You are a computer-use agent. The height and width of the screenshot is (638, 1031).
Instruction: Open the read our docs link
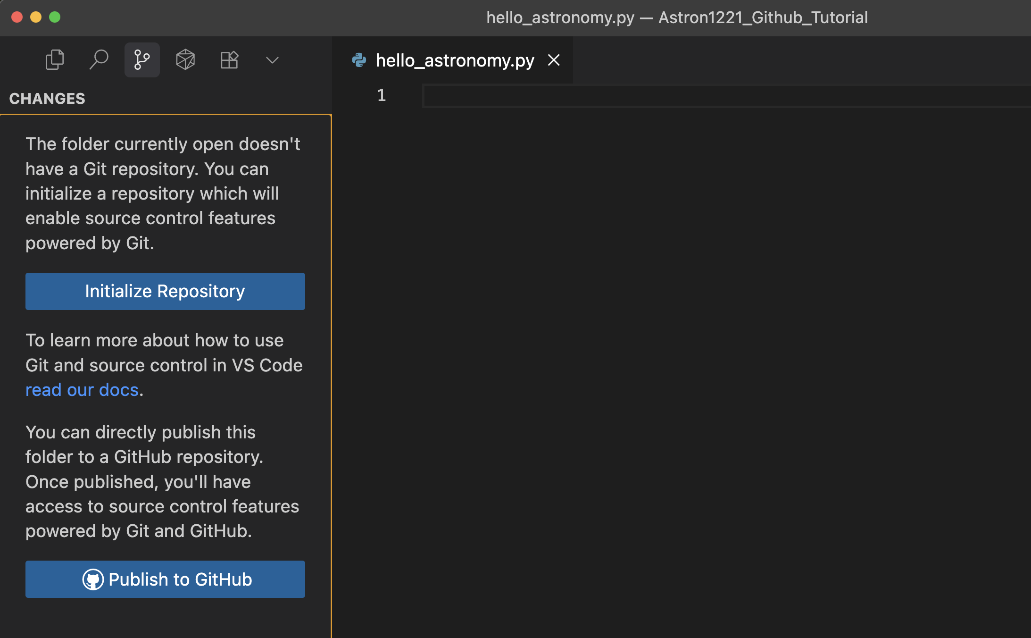coord(82,390)
